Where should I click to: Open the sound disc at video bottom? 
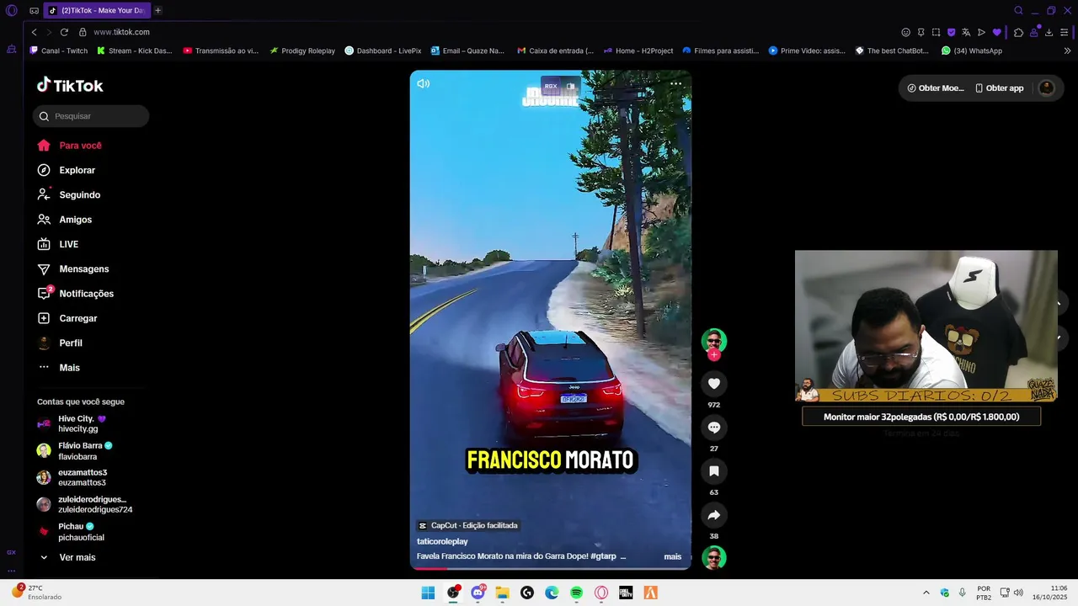(714, 557)
